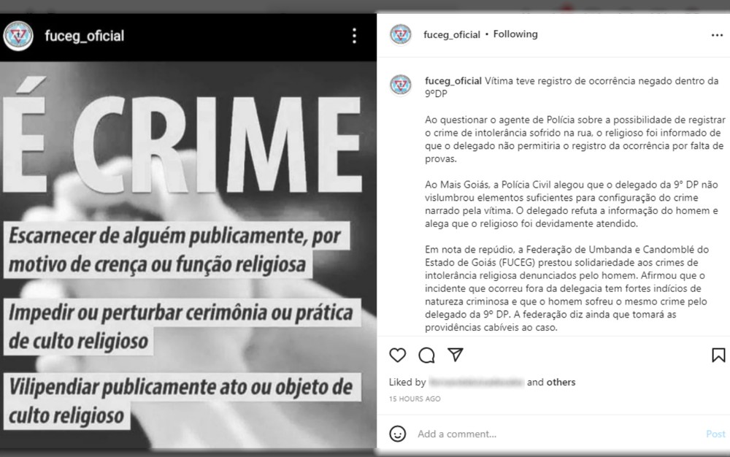The width and height of the screenshot is (730, 457).
Task: Click the Add a comment field
Action: click(558, 434)
